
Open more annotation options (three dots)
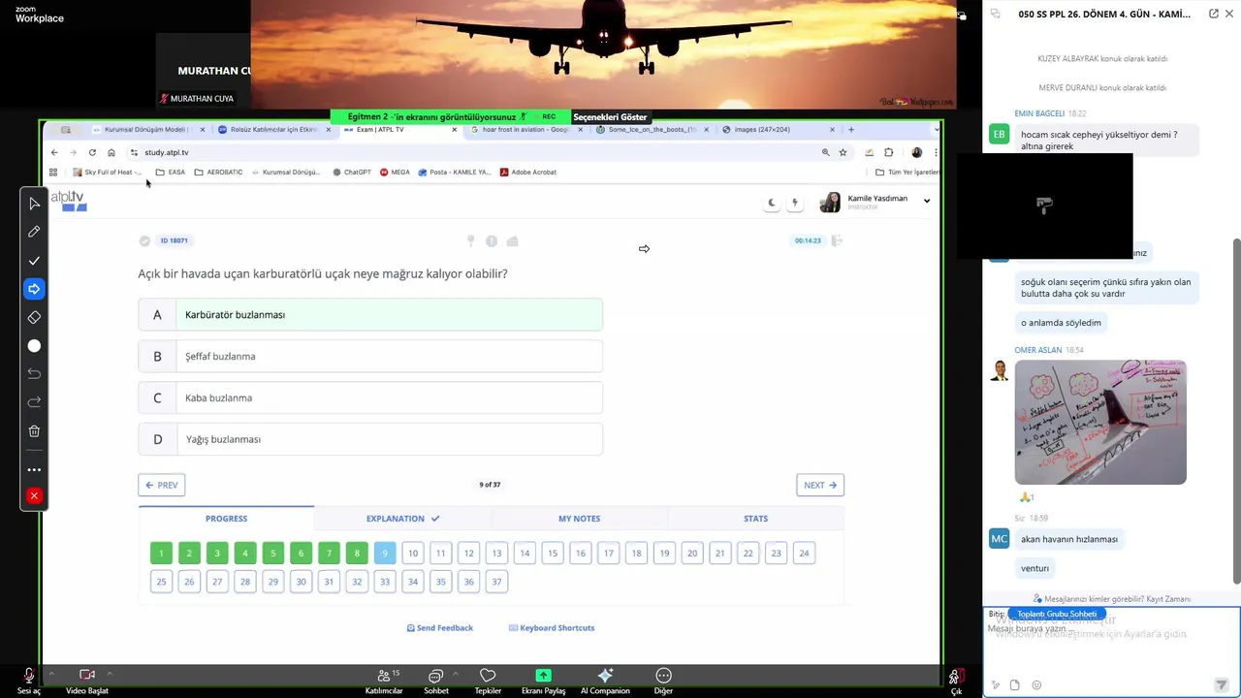pos(34,469)
